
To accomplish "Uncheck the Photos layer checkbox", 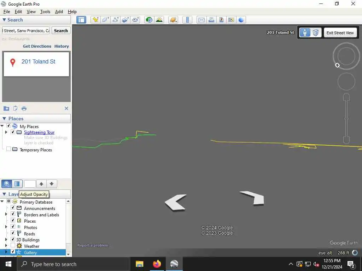I will [x=13, y=227].
